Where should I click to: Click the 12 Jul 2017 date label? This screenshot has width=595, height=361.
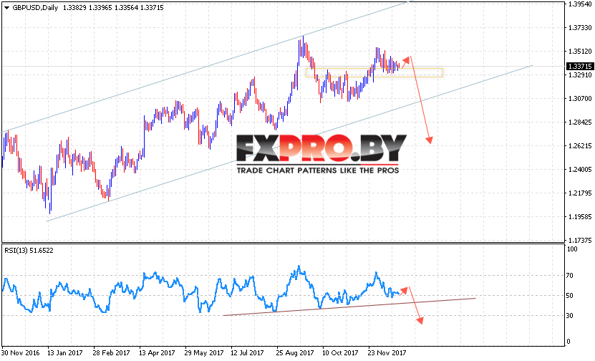click(247, 353)
